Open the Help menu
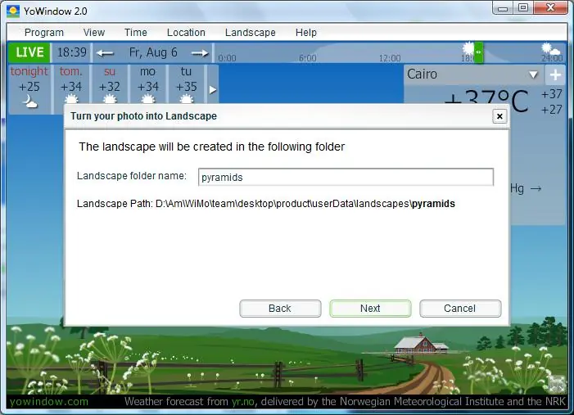The height and width of the screenshot is (415, 574). [x=305, y=33]
